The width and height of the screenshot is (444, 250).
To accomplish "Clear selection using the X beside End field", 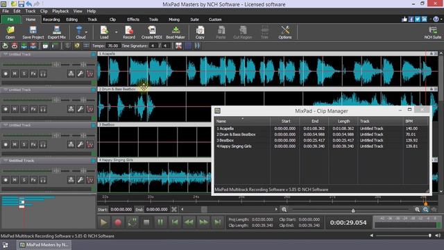I will pyautogui.click(x=174, y=210).
